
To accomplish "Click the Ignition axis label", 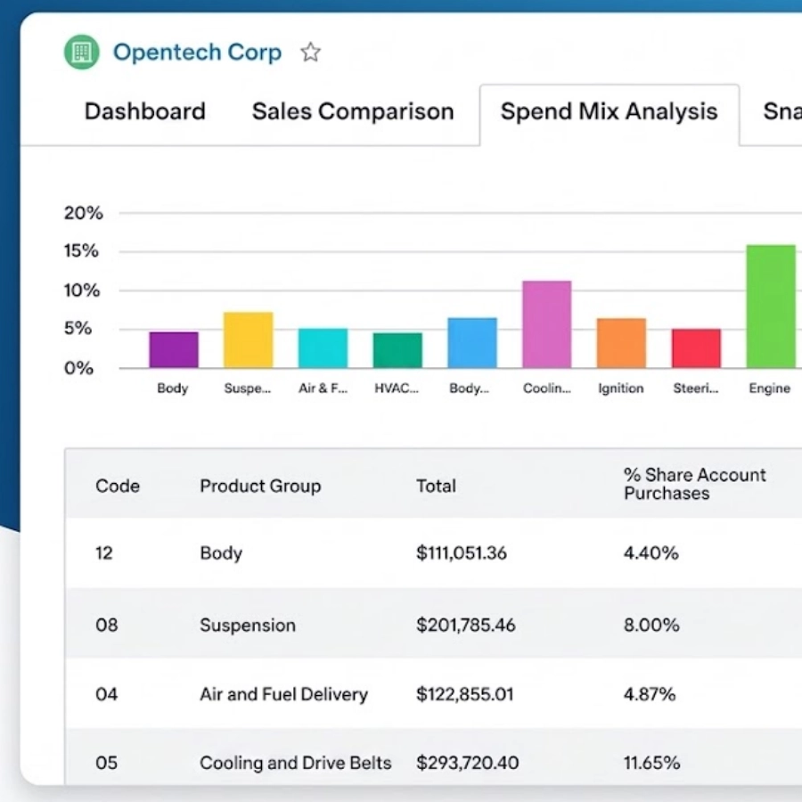I will [x=621, y=389].
